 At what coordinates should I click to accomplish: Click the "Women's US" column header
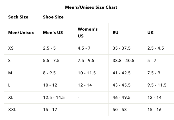coord(88,32)
